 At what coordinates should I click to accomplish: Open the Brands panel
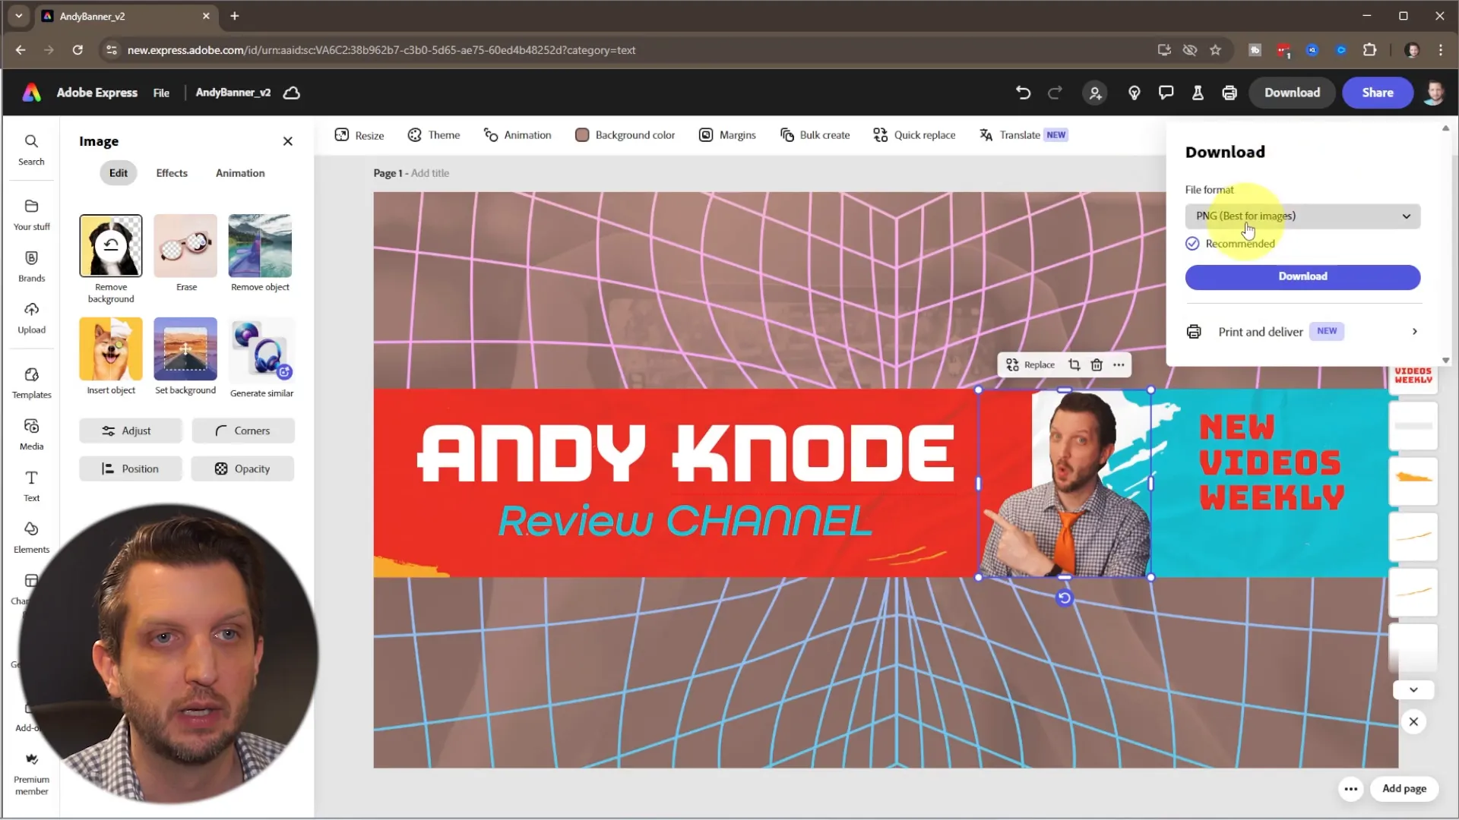pos(31,266)
